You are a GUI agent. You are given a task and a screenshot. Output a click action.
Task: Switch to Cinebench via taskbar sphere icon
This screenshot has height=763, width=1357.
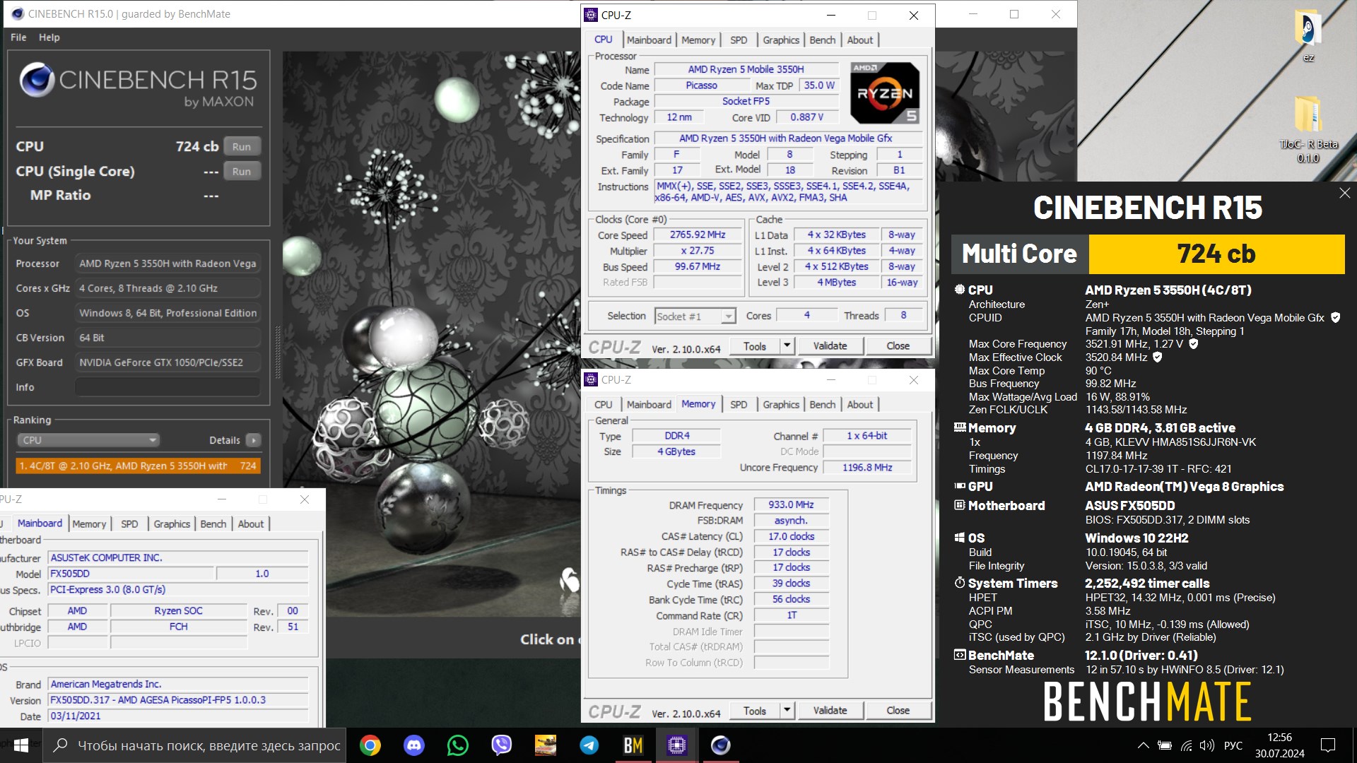pos(720,745)
